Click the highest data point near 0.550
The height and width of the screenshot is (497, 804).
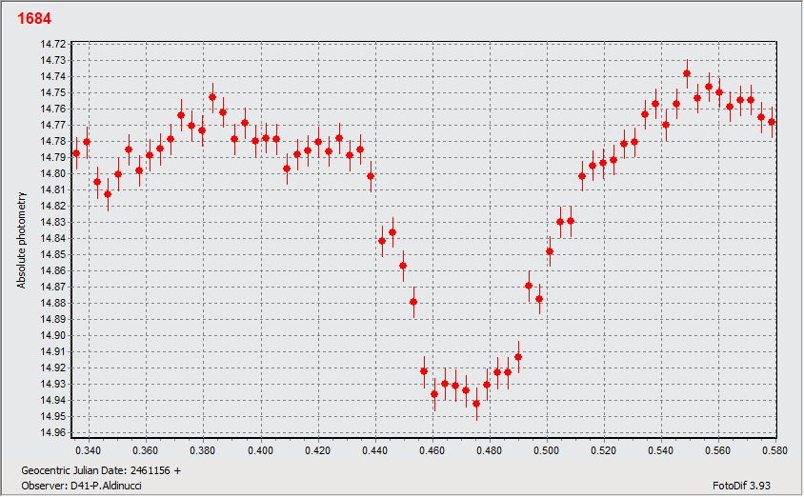pyautogui.click(x=687, y=73)
